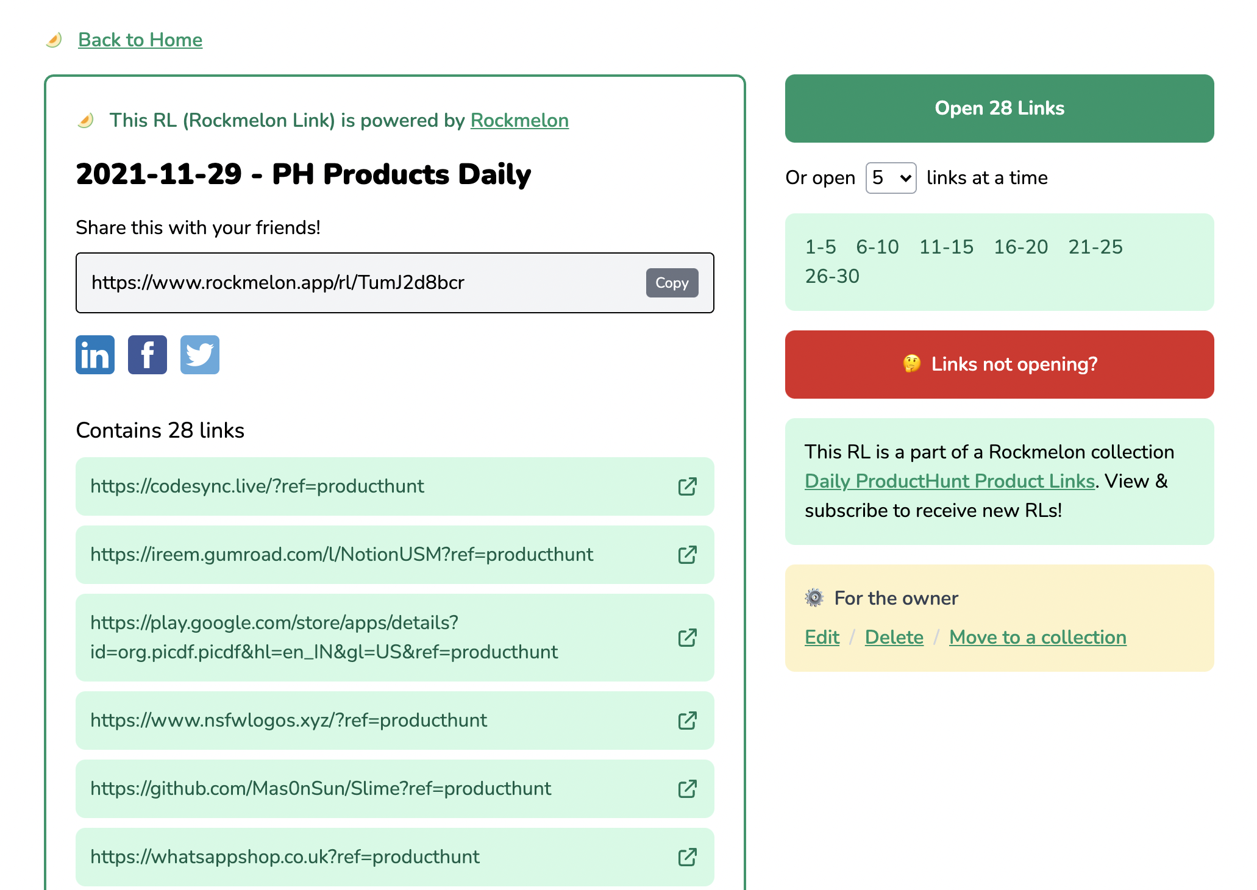
Task: Open links range 11-15
Action: coord(946,247)
